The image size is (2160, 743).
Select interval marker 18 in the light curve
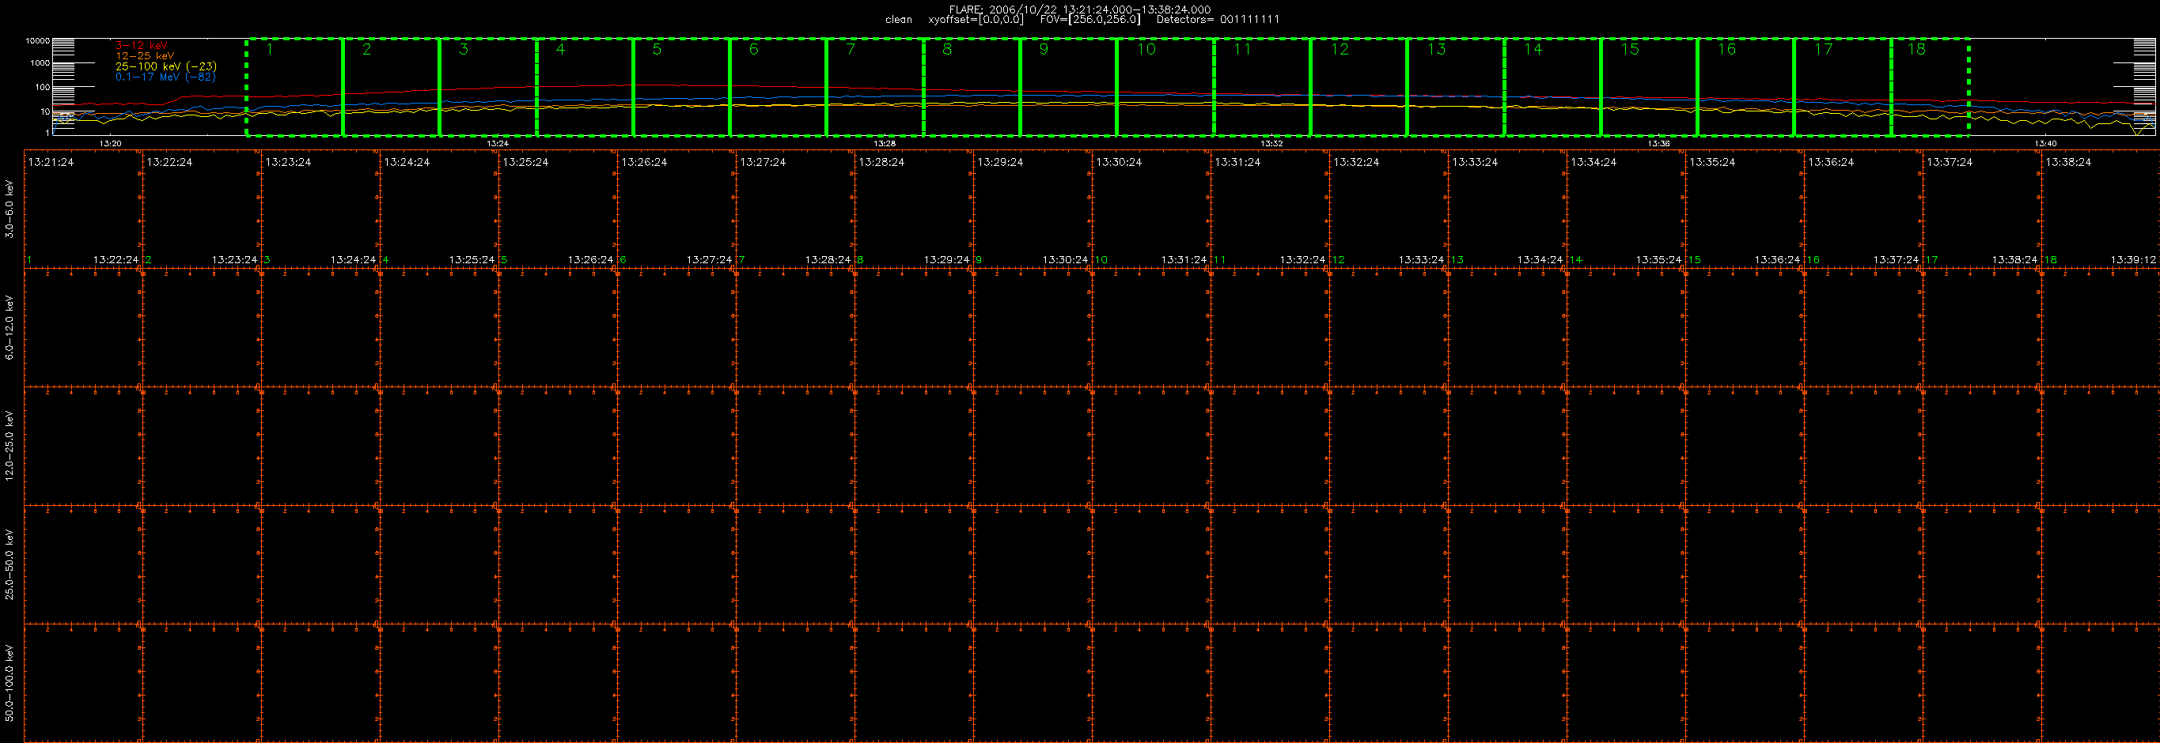[1916, 50]
